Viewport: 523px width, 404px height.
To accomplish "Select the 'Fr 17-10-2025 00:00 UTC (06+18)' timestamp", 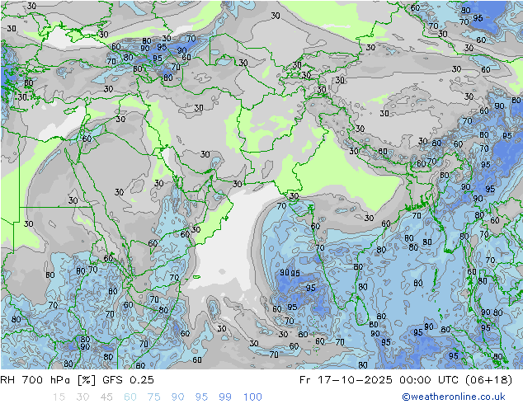I will 406,379.
